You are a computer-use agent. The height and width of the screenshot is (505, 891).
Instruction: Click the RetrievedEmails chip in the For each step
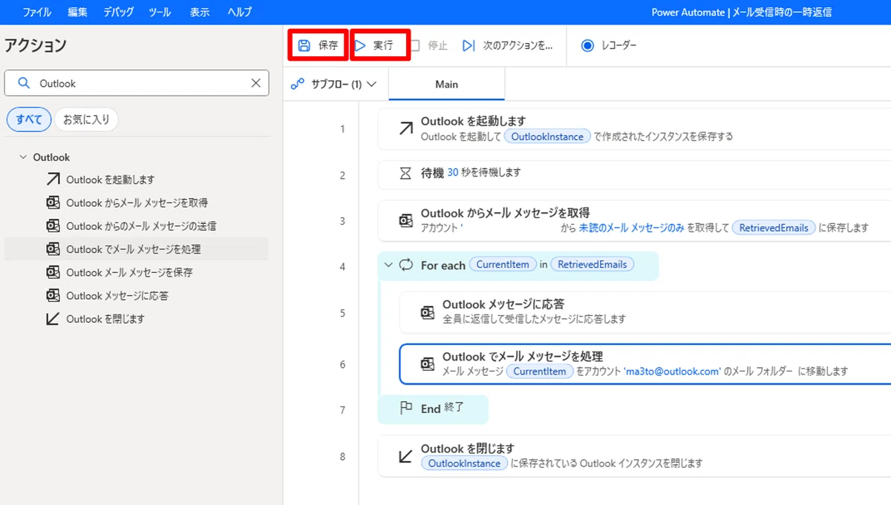click(592, 265)
